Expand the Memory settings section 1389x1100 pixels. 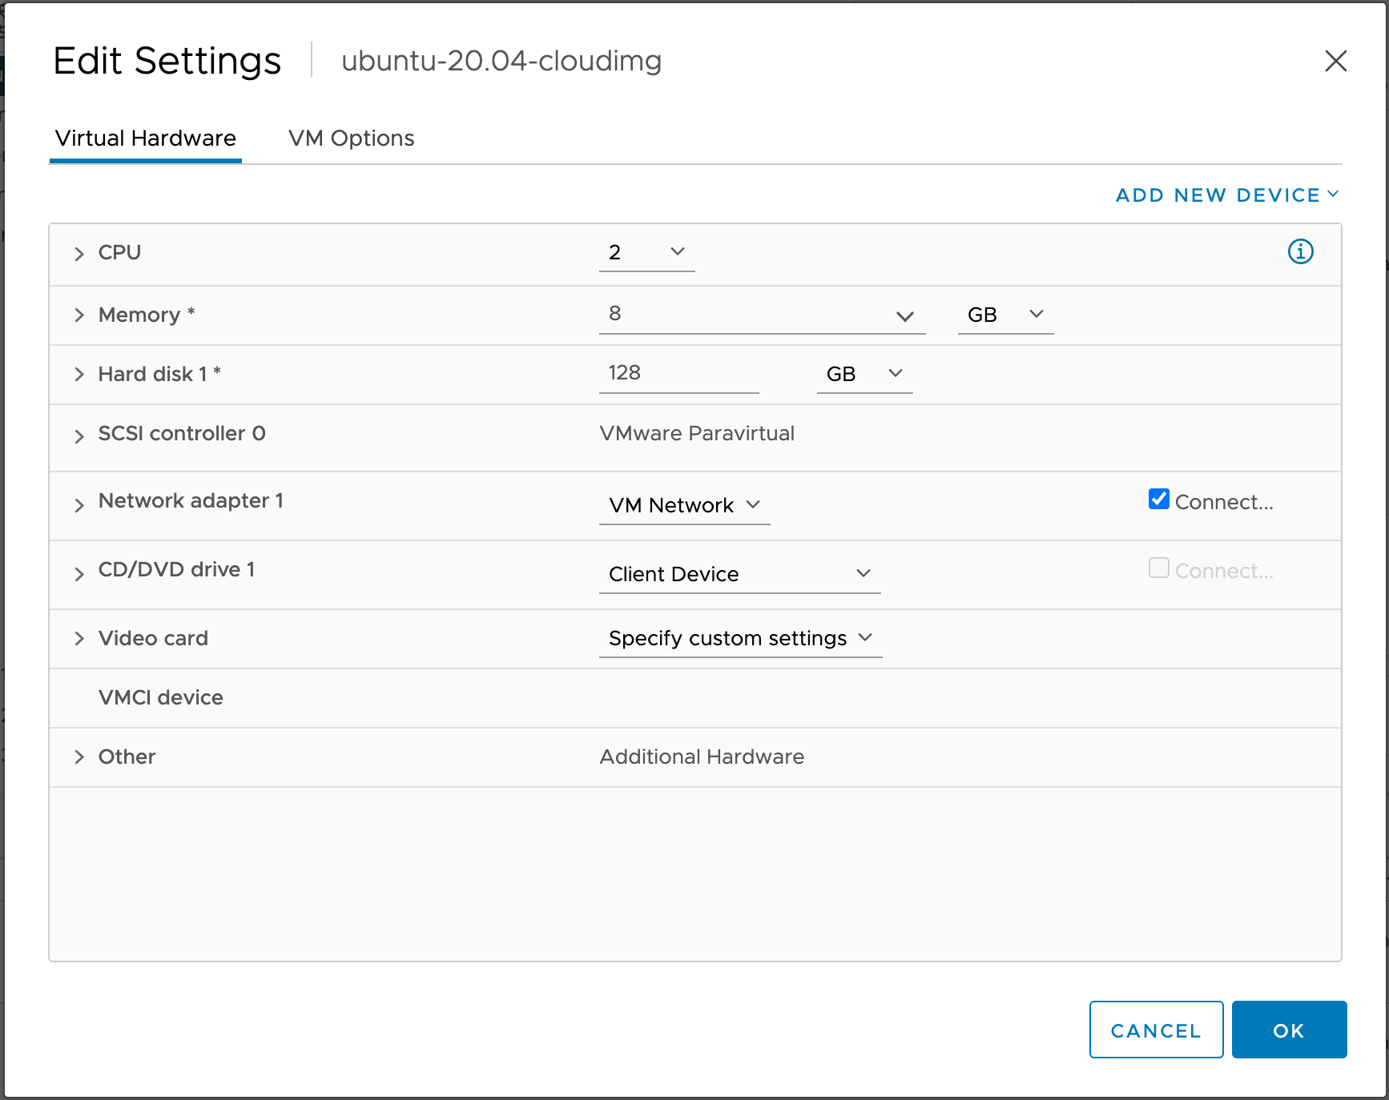pyautogui.click(x=79, y=315)
